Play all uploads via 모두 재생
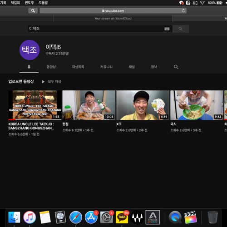The width and height of the screenshot is (227, 227). [x=51, y=82]
